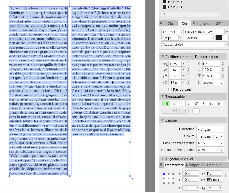Open the Césure Français dropdown
The image size is (229, 193).
pos(210,136)
